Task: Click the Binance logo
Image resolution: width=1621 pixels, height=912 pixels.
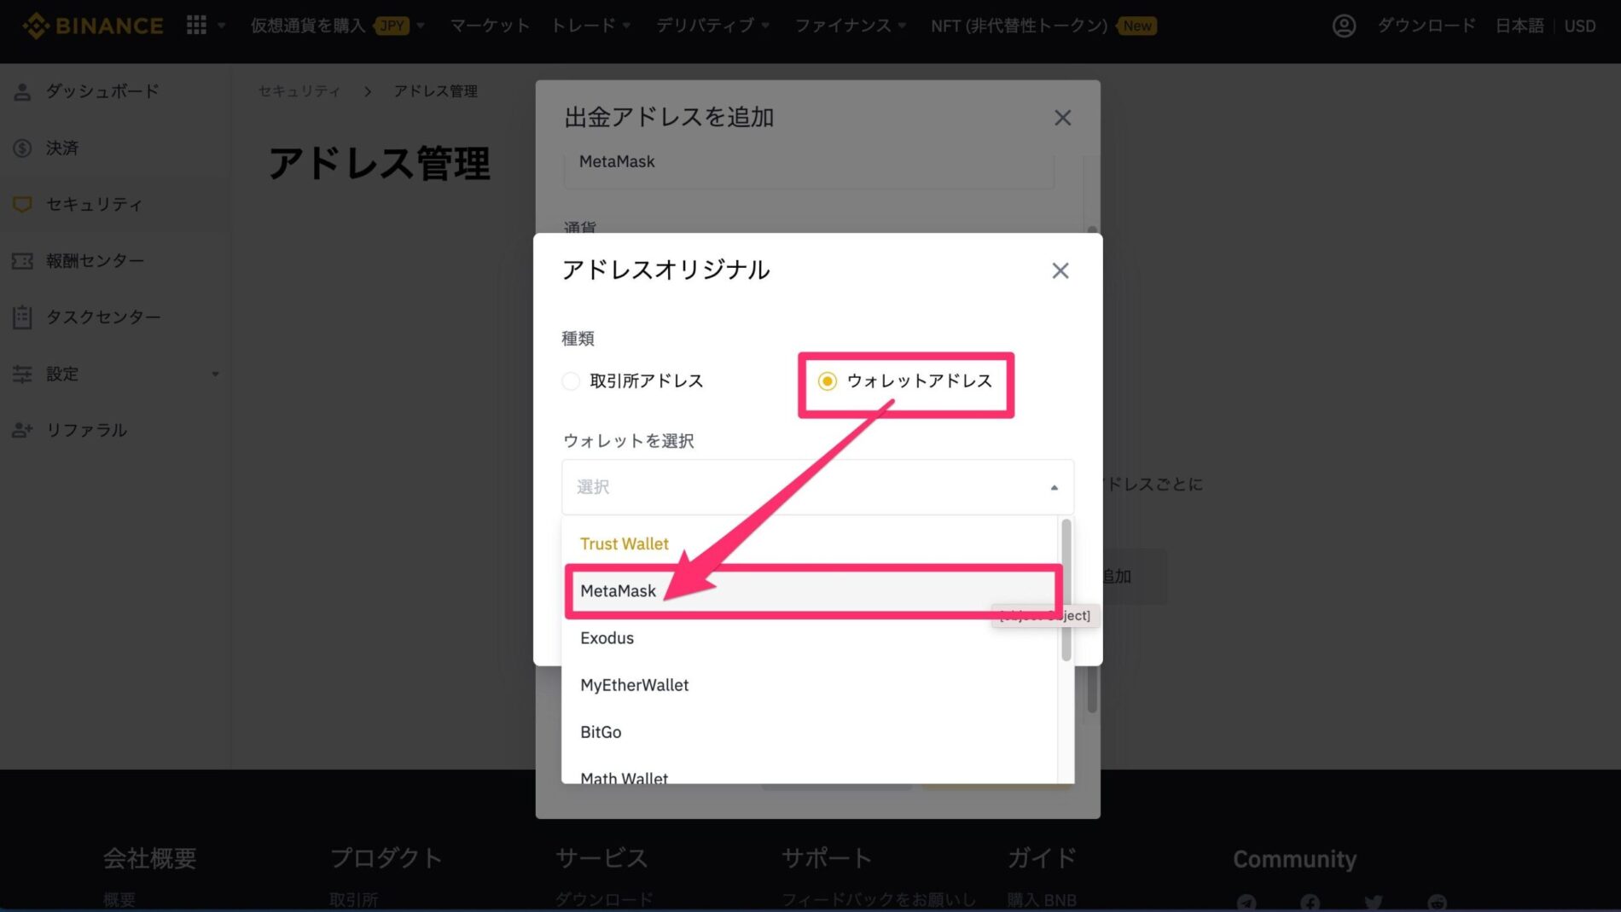Action: pyautogui.click(x=93, y=26)
